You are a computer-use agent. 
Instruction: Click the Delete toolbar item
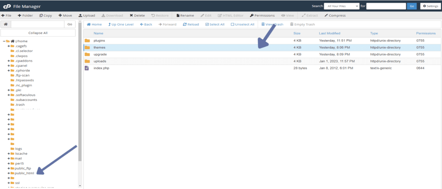pos(137,15)
